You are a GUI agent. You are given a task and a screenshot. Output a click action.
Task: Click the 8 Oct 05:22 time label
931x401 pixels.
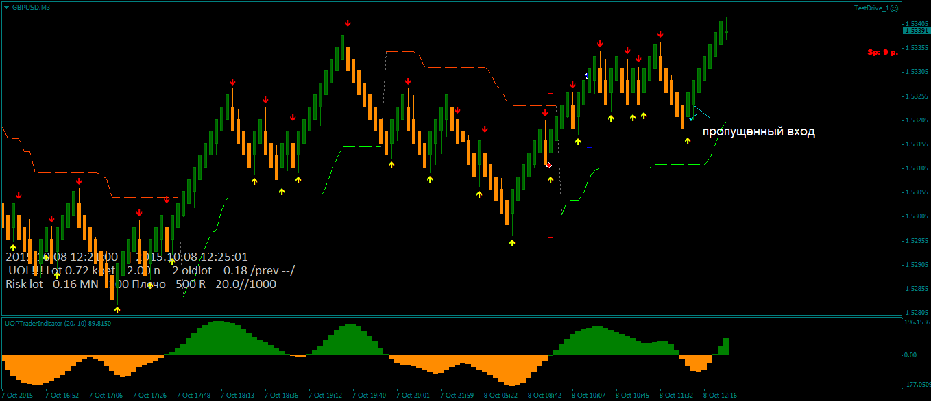(x=501, y=395)
